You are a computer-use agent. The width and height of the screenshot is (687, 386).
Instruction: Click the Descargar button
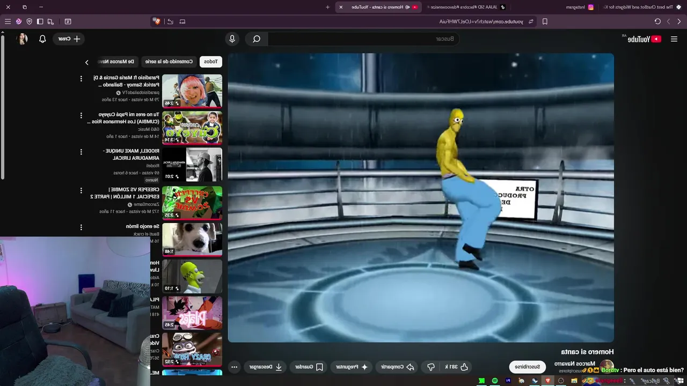pos(266,367)
